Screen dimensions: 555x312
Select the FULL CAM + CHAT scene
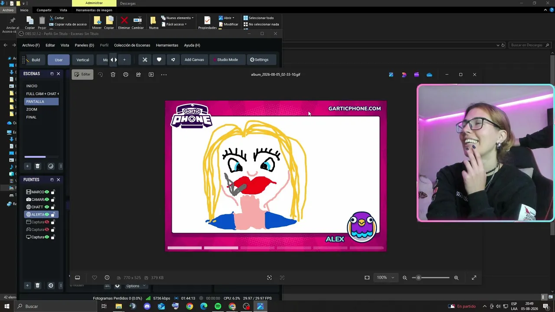point(41,94)
